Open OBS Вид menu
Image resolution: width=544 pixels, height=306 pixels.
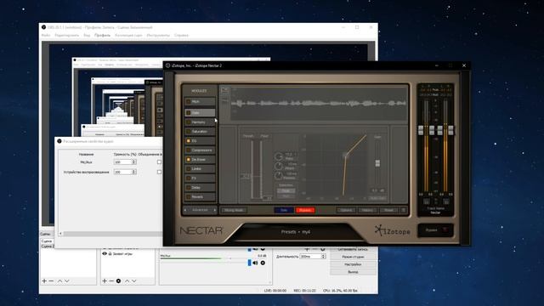click(x=87, y=36)
